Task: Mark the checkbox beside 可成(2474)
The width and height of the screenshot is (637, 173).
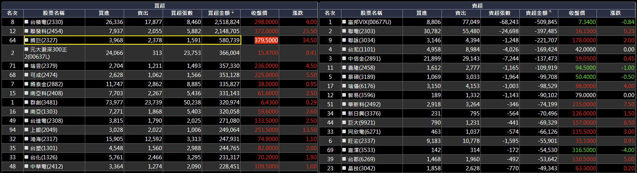Action: pyautogui.click(x=26, y=75)
